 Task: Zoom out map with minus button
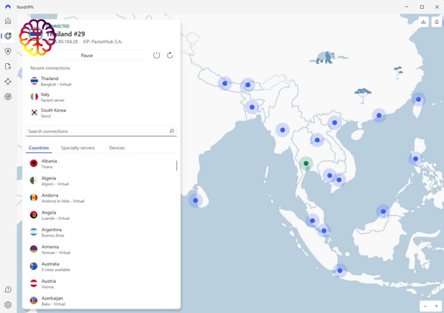(425, 306)
